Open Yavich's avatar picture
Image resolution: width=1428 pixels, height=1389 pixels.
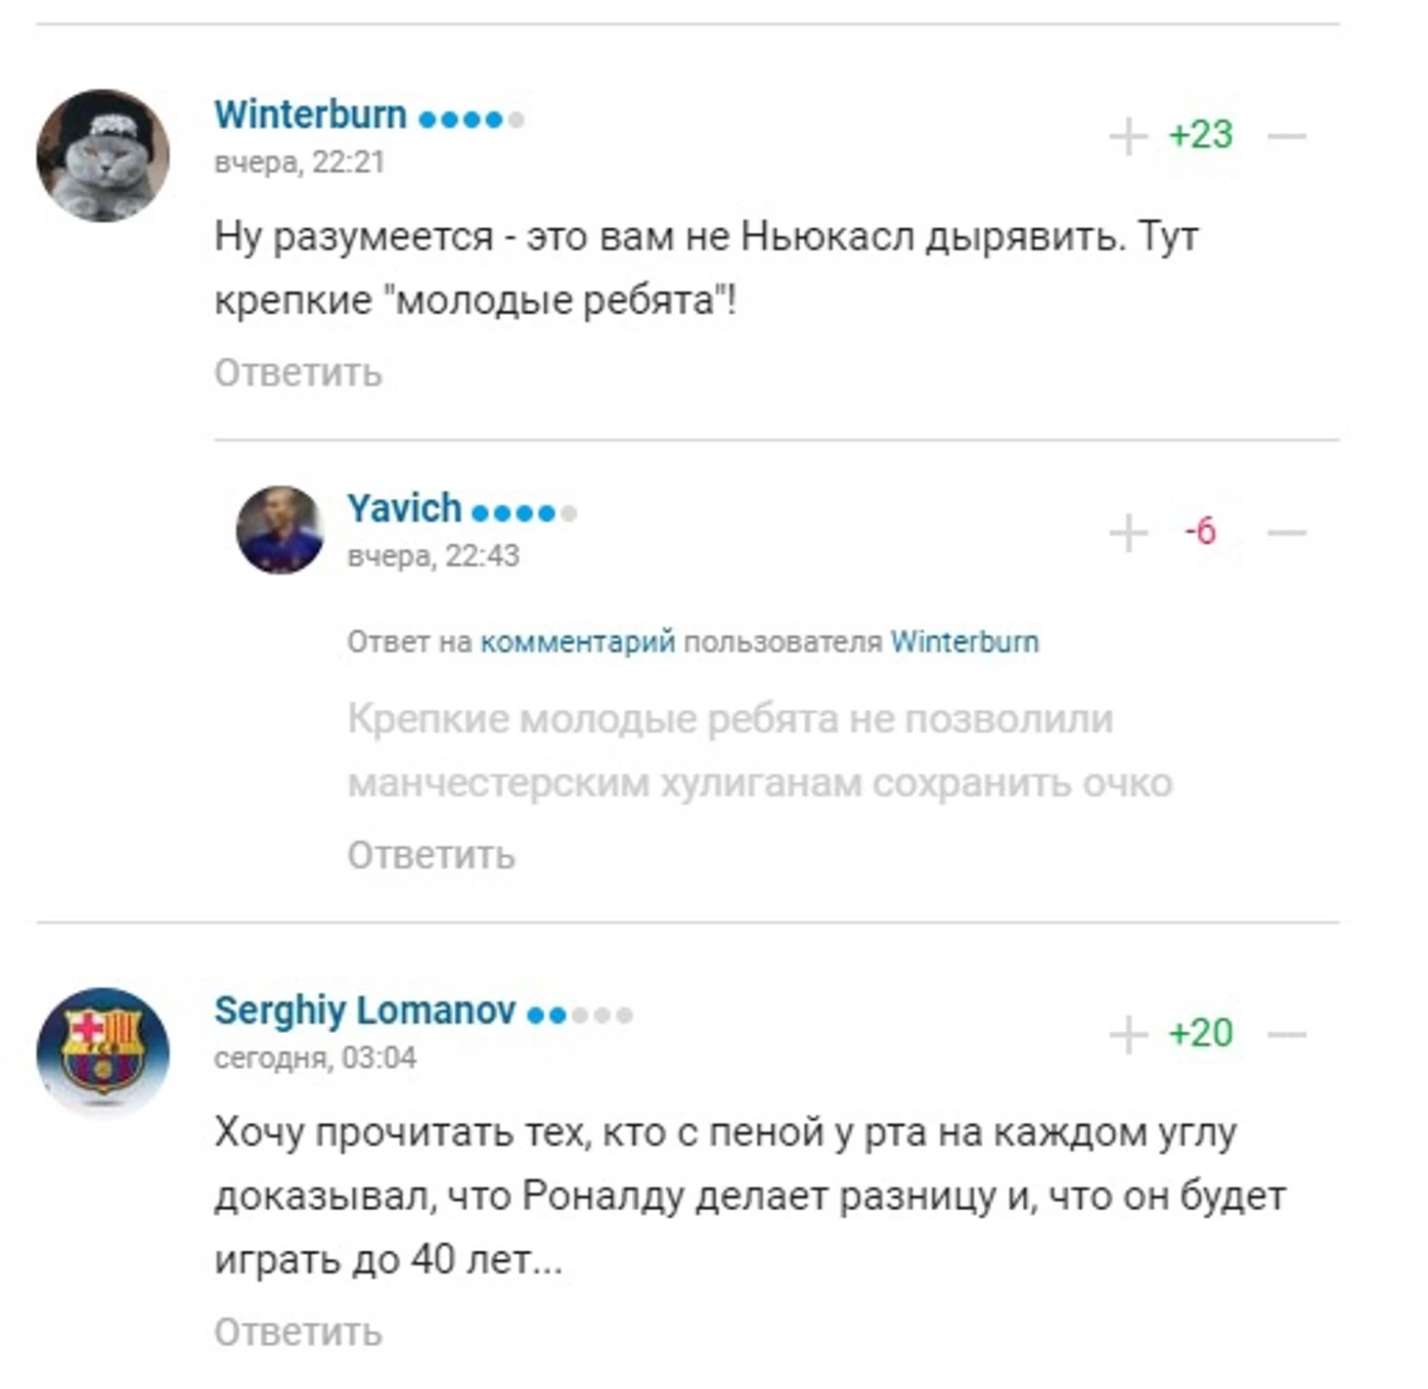click(x=280, y=530)
